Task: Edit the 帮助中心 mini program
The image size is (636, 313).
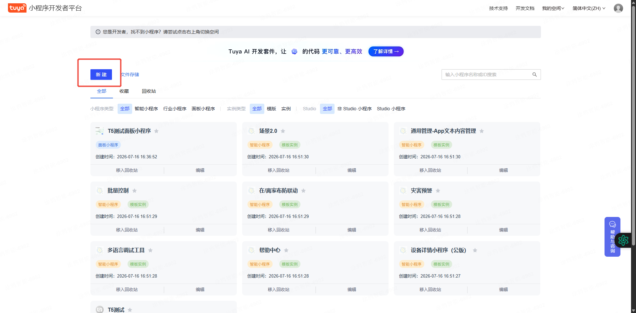Action: click(352, 289)
